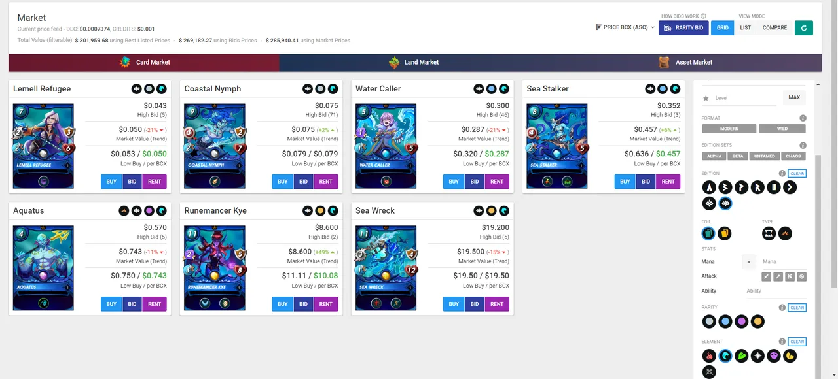Select the Alpha edition A-shaped icon

coord(709,188)
